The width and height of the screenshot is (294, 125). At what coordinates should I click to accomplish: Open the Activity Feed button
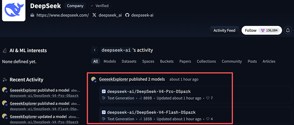pos(224,30)
